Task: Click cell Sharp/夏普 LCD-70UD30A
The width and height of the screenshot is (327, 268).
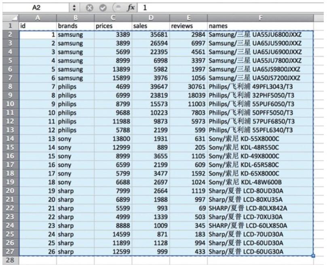Action: coord(260,234)
